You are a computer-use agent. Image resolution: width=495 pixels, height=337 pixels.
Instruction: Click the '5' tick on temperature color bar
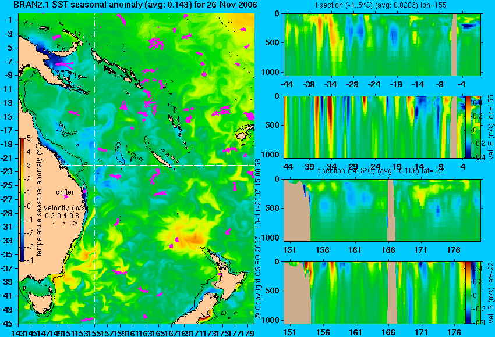(x=29, y=138)
